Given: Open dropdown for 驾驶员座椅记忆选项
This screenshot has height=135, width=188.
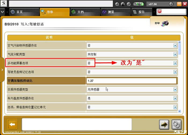Looking at the screenshot, I should [175, 72].
